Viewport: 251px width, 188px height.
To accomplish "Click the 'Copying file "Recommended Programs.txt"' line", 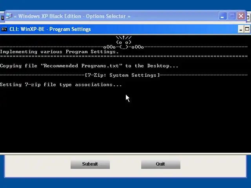I will pyautogui.click(x=89, y=66).
